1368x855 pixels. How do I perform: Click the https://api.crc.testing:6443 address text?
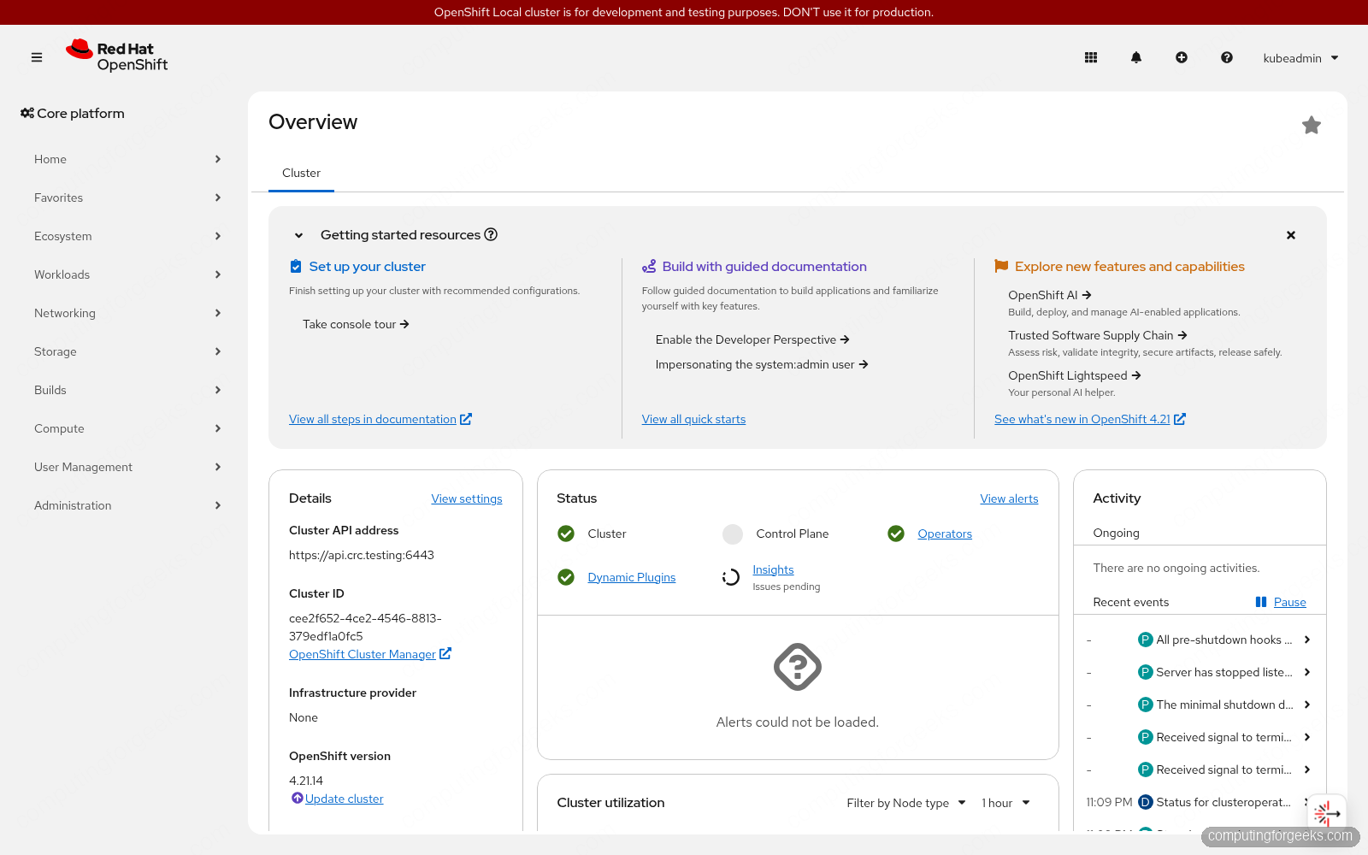point(362,555)
